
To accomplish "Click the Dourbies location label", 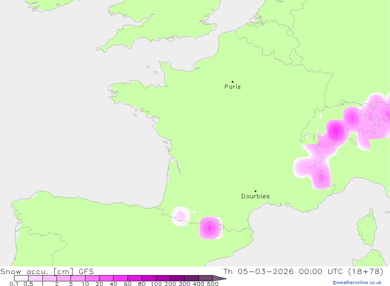I will point(255,196).
